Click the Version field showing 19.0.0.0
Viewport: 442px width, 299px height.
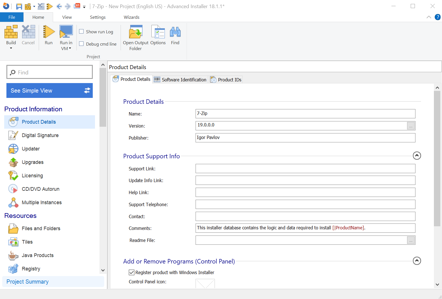click(301, 126)
